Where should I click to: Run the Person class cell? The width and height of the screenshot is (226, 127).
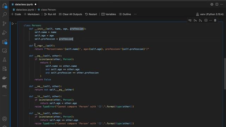click(13, 24)
